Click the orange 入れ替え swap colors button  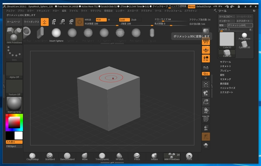14,142
